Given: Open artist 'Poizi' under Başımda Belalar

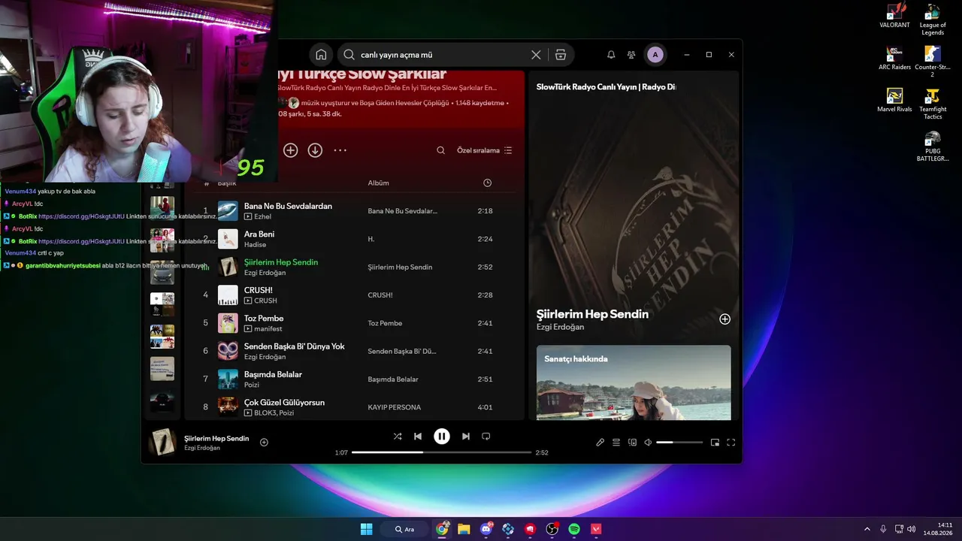Looking at the screenshot, I should click(x=252, y=385).
